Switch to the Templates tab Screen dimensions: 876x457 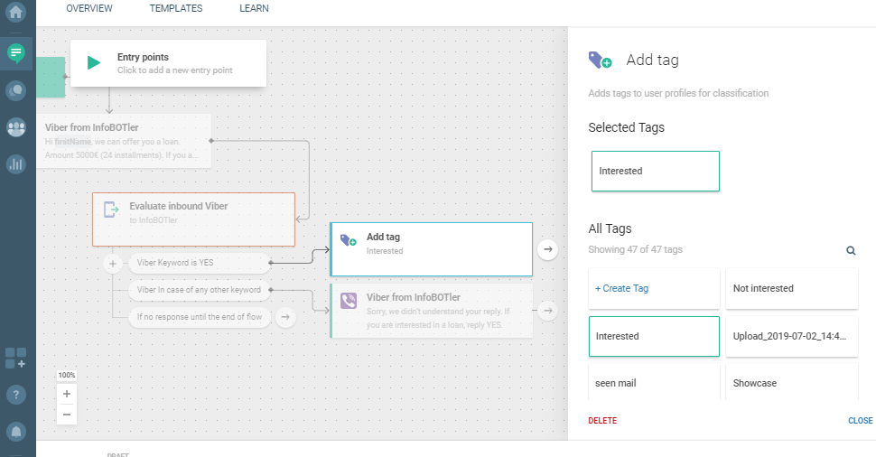pos(176,8)
